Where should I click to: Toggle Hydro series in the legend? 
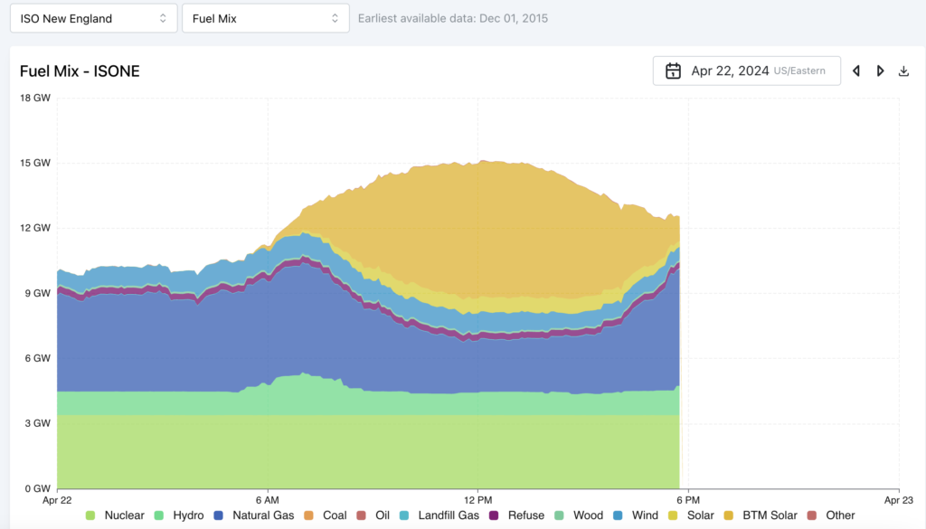[179, 515]
